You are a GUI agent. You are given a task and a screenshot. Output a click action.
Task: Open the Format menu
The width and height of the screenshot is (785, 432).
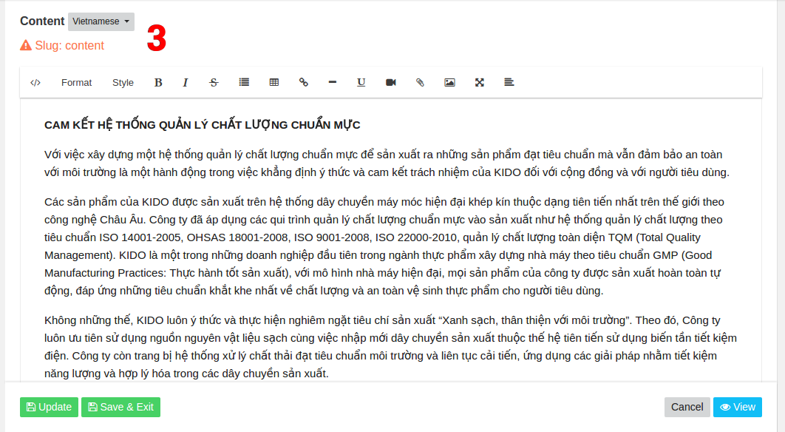click(x=76, y=83)
